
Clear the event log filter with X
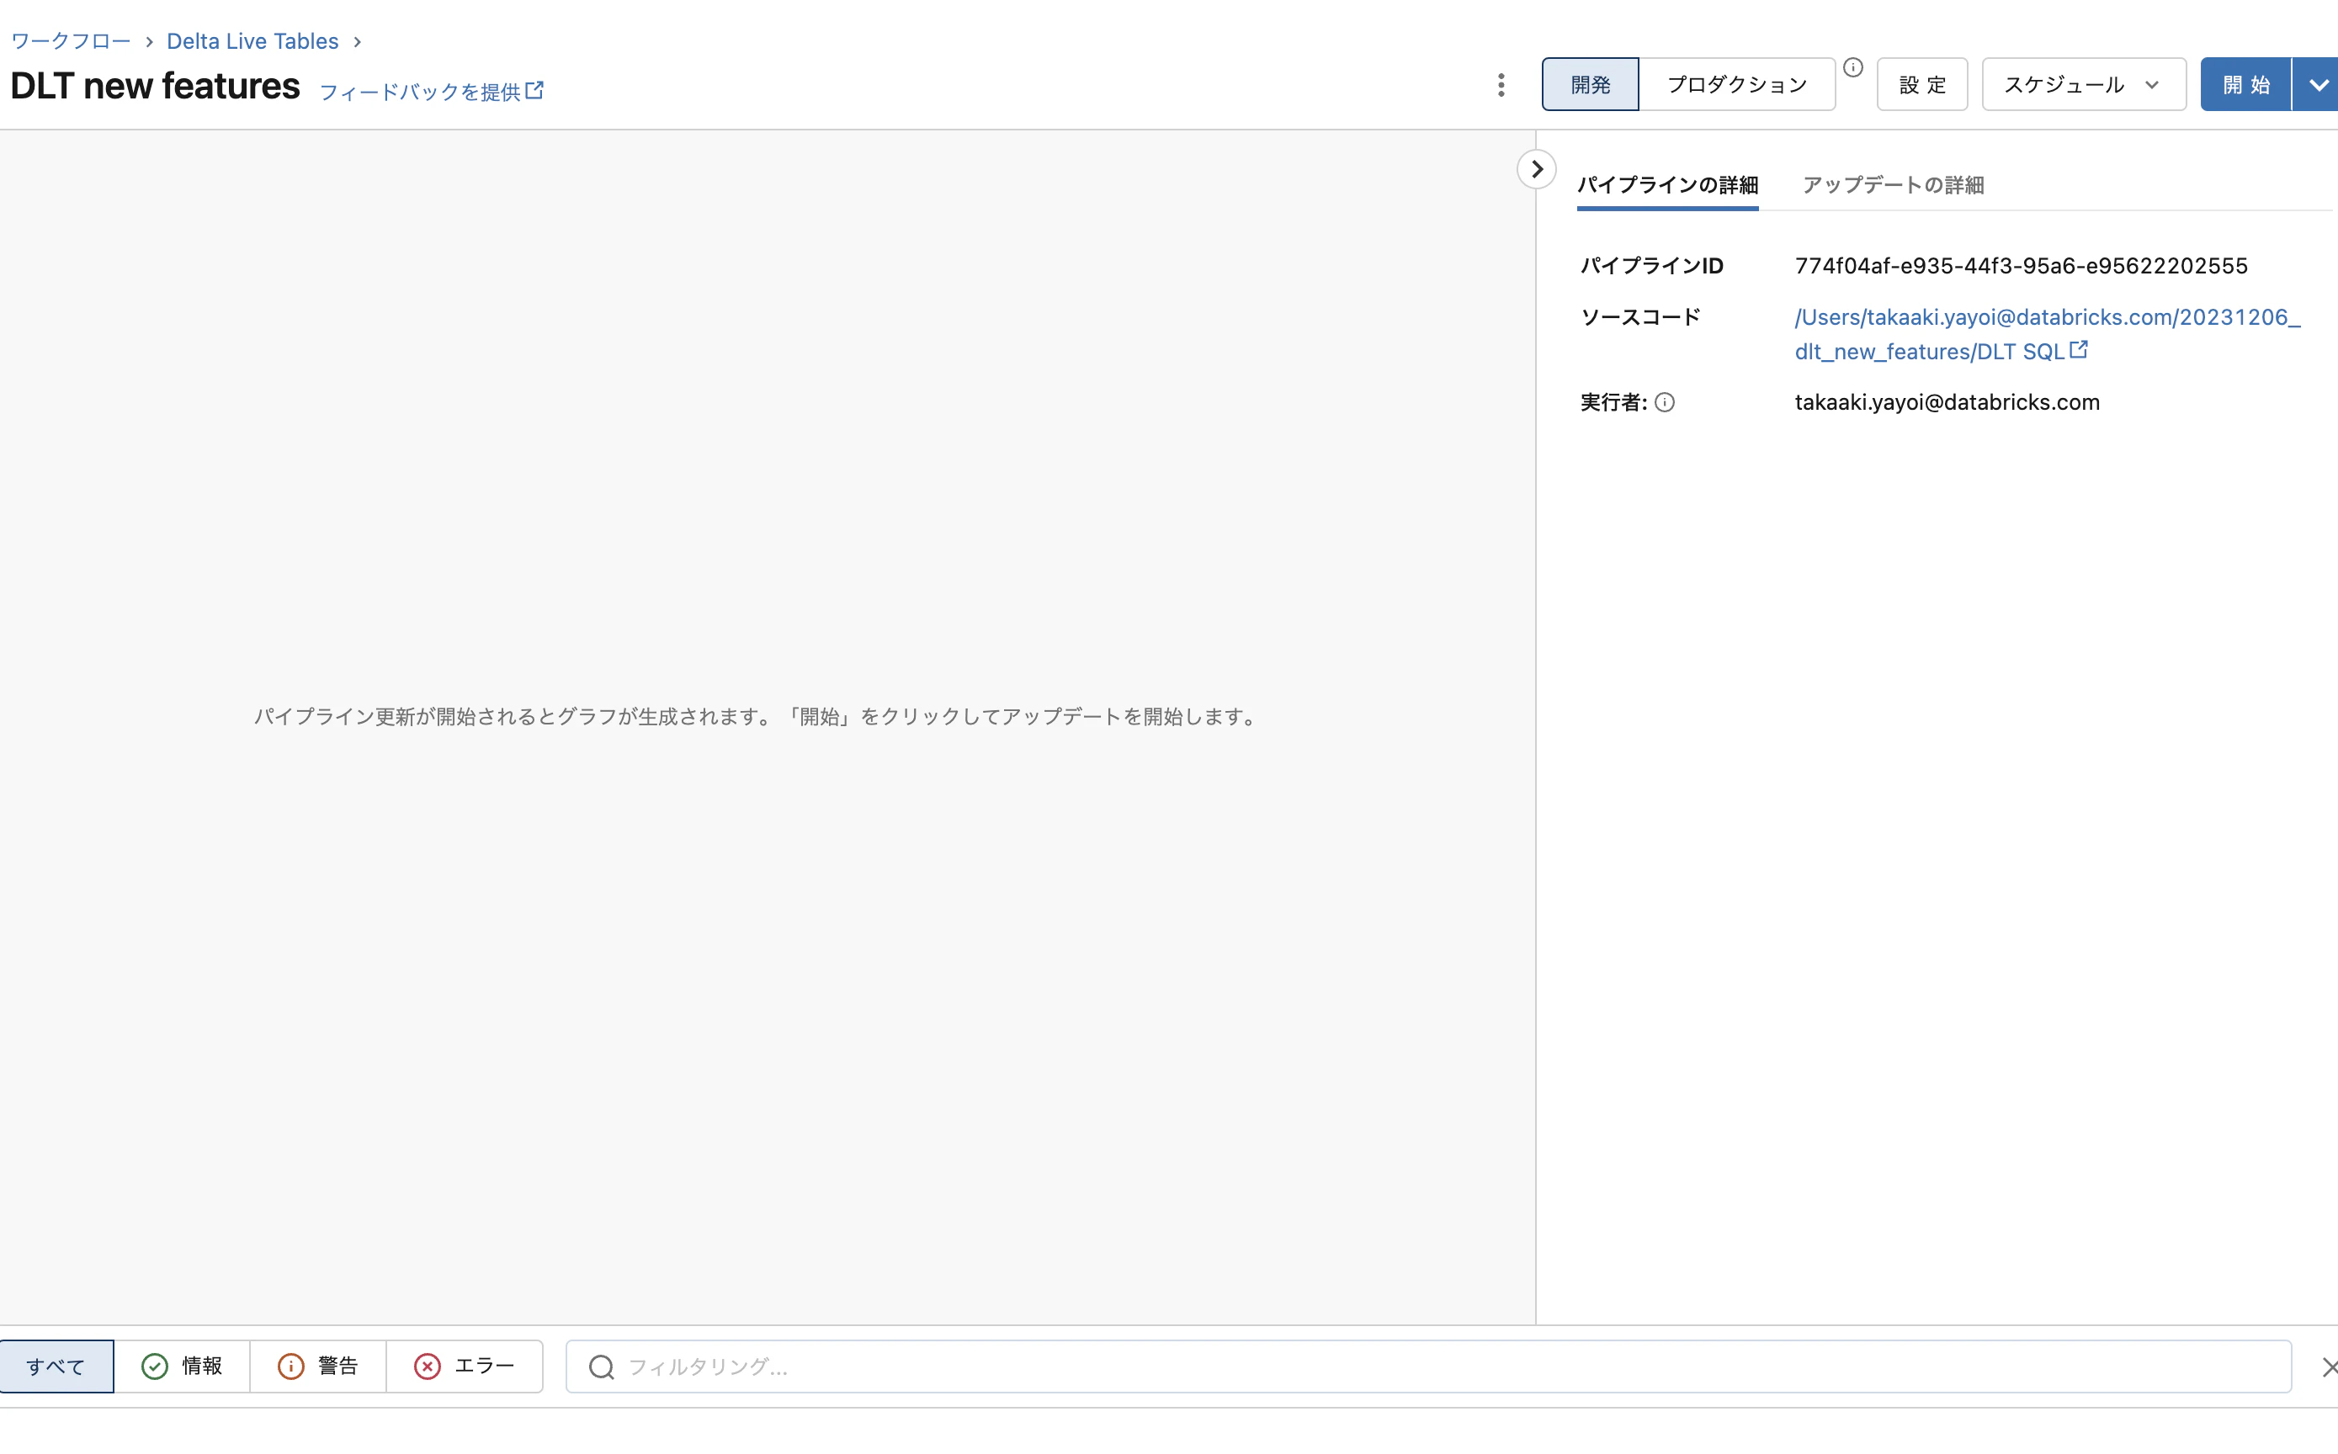pyautogui.click(x=2330, y=1366)
